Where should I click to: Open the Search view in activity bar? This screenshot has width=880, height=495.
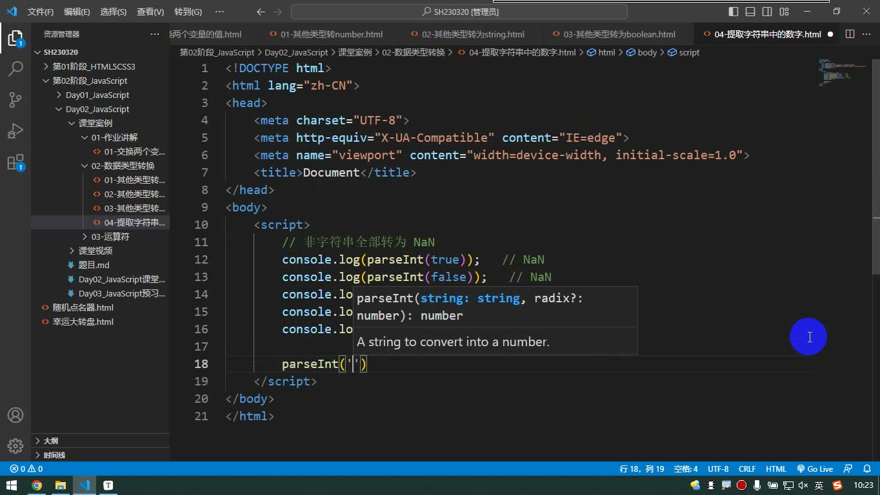tap(15, 69)
